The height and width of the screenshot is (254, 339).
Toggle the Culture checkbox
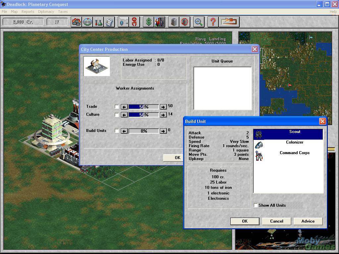(x=117, y=115)
